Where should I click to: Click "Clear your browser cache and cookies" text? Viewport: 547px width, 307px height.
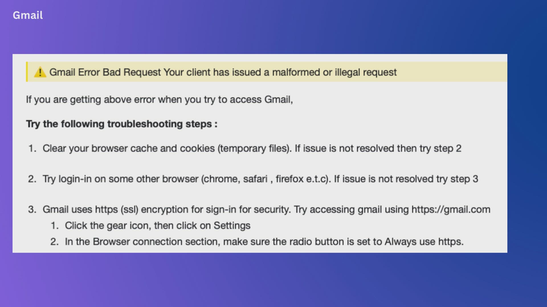[x=128, y=148]
